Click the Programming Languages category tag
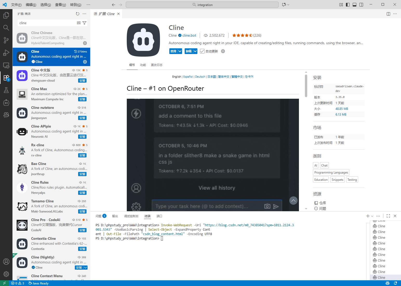The height and width of the screenshot is (286, 401). [x=331, y=172]
